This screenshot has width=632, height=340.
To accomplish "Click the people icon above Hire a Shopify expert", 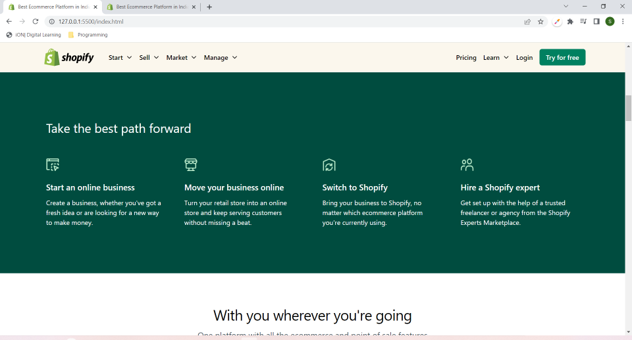I will pyautogui.click(x=467, y=164).
